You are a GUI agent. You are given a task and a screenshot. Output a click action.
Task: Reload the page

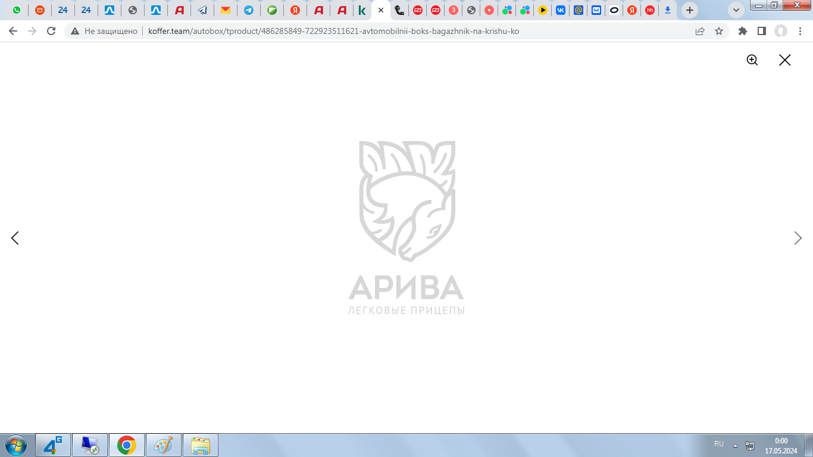pos(51,31)
